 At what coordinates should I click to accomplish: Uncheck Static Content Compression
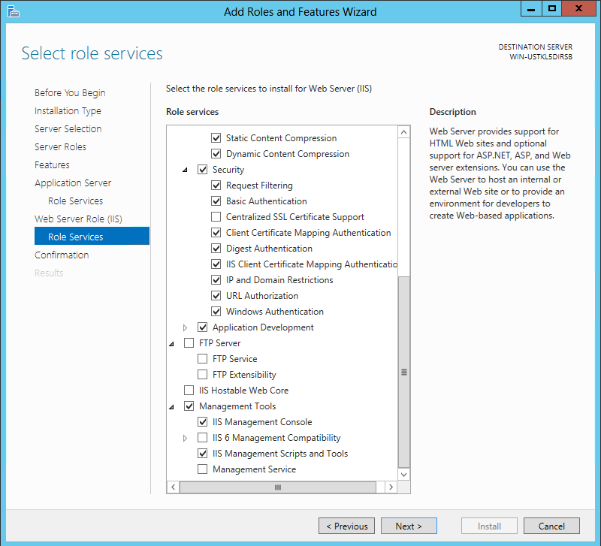coord(216,138)
